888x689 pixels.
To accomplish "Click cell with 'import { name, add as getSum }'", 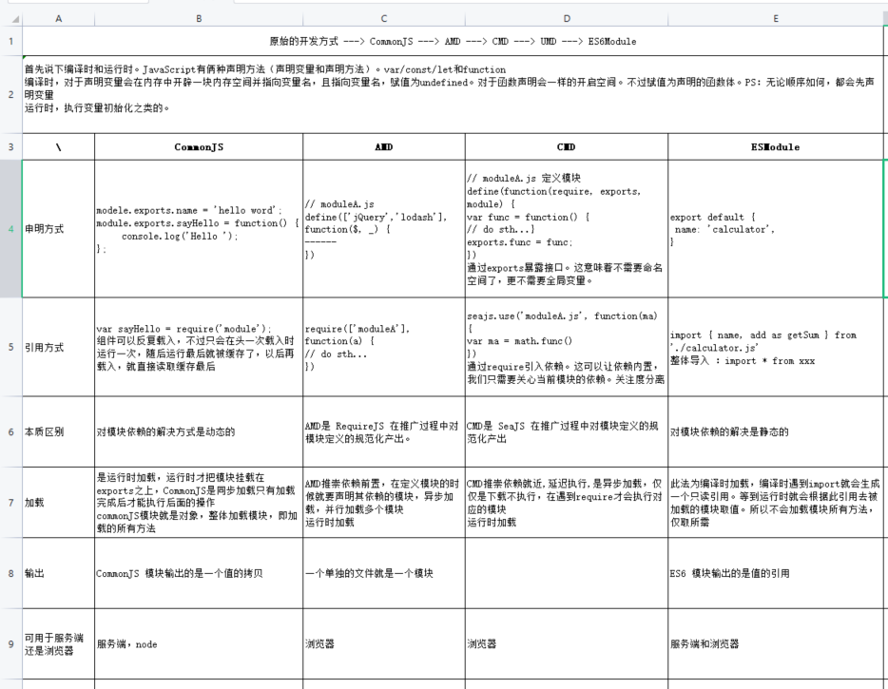I will pos(775,347).
